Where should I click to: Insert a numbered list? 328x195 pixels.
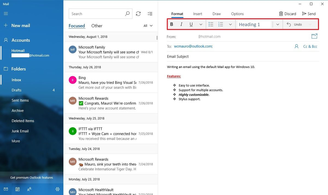tap(221, 24)
